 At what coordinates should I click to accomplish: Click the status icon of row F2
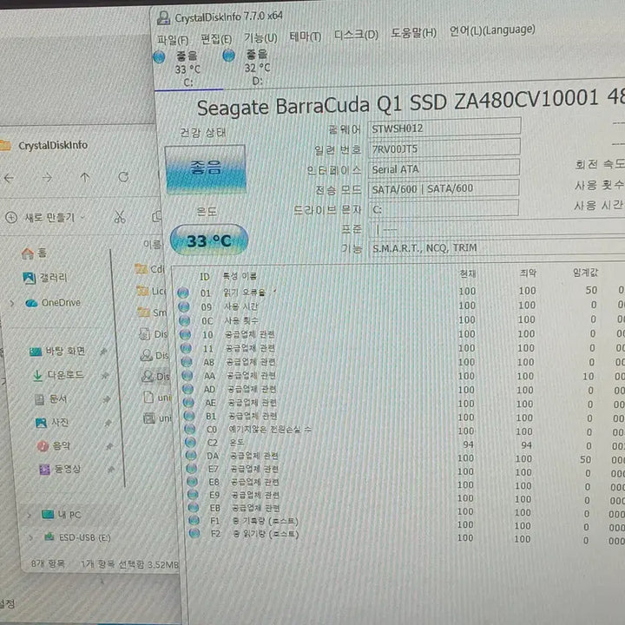(194, 533)
